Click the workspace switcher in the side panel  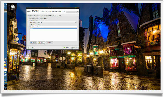tap(5, 83)
